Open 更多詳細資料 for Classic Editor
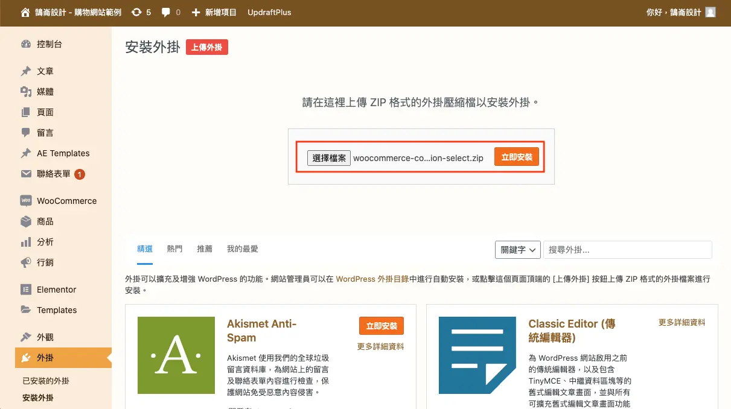The height and width of the screenshot is (409, 731). pyautogui.click(x=682, y=323)
